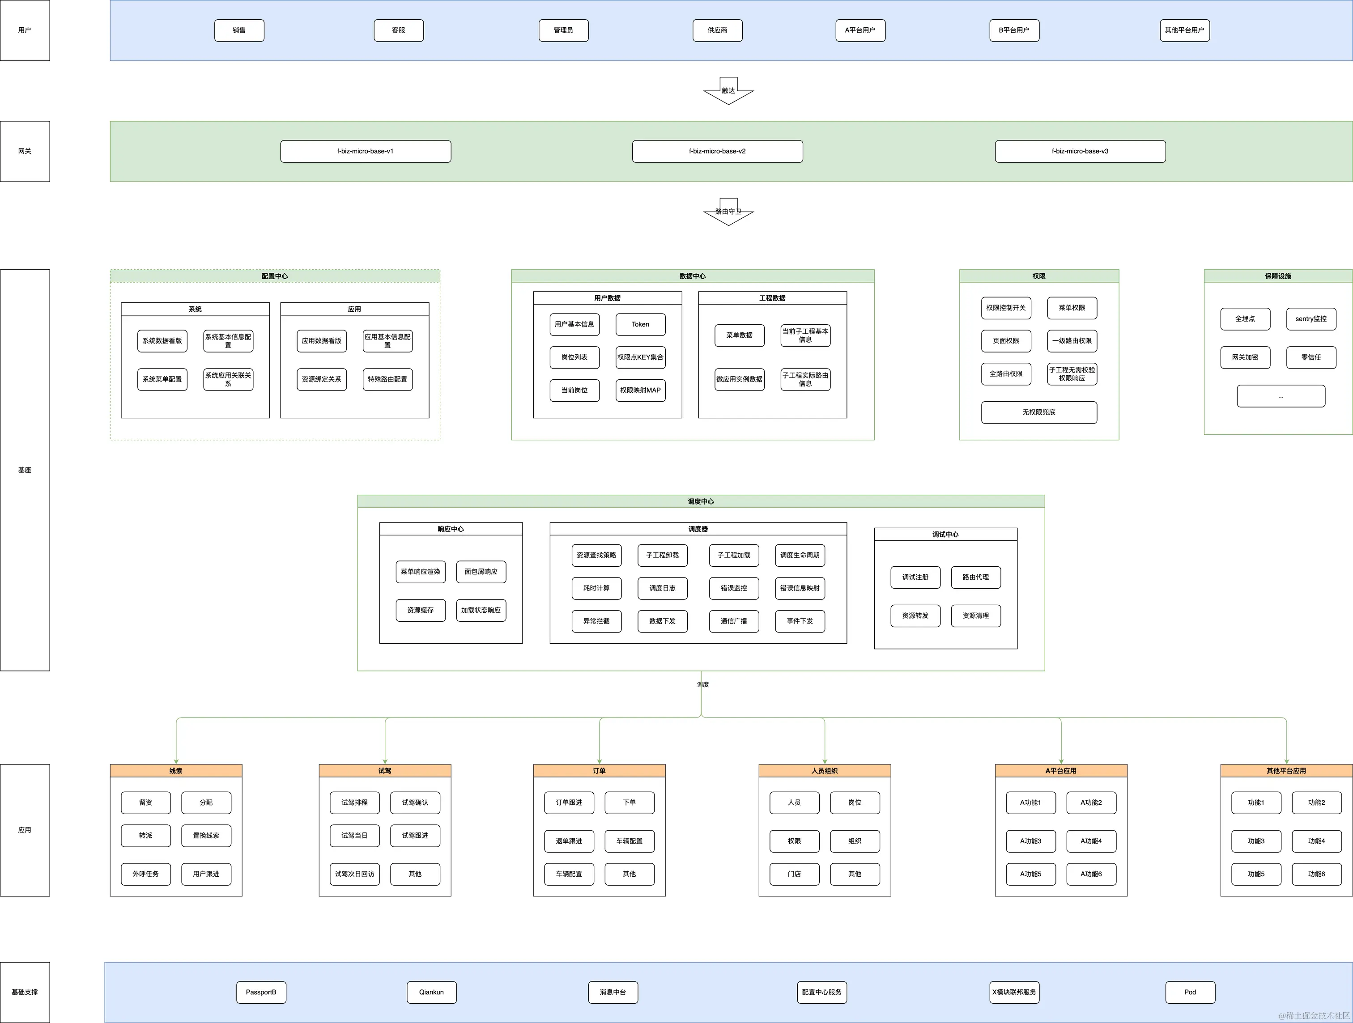
Task: Select the ellipsis box in 保障设施
Action: pos(1281,395)
